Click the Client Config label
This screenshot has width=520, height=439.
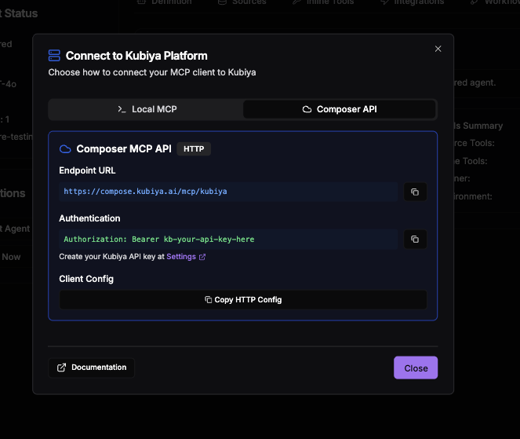click(x=86, y=279)
